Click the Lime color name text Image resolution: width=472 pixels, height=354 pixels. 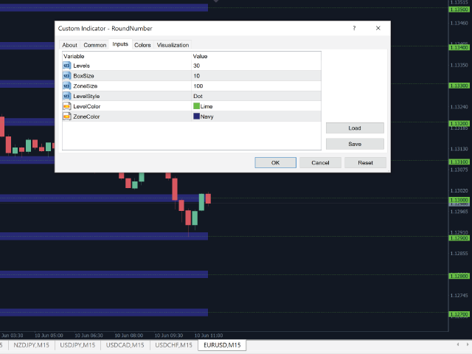click(206, 106)
